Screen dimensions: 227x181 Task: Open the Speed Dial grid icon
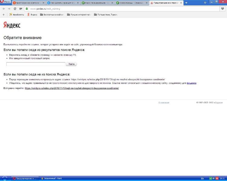pos(21,9)
